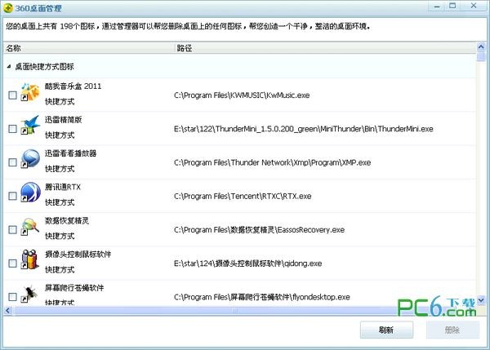Click the name 数据恢复精灵

tap(67, 221)
